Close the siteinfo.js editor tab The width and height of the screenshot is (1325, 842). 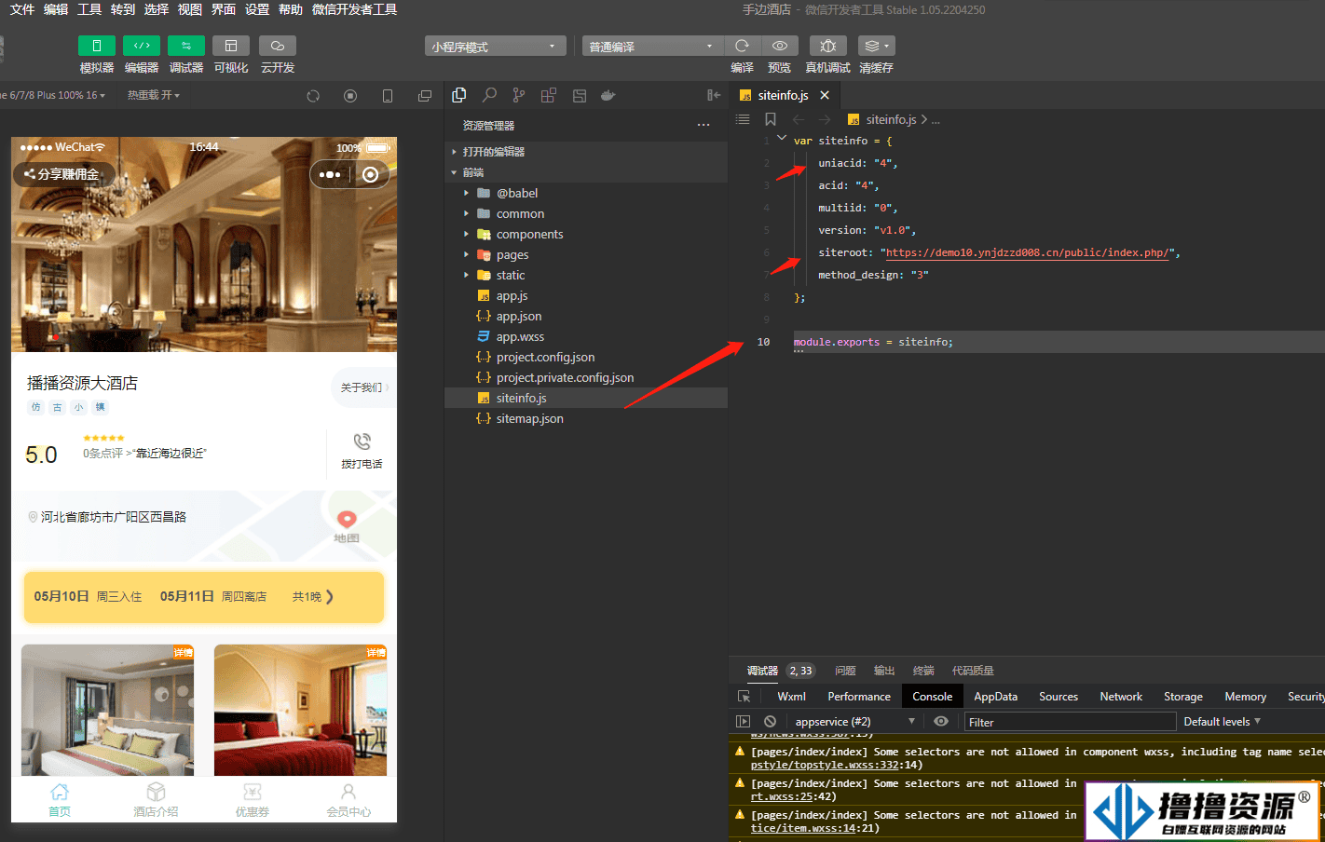pos(825,95)
